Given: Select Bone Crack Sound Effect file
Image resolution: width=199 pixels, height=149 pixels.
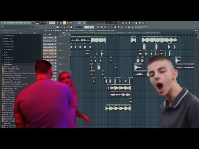Looking at the screenshot, I should 10,67.
